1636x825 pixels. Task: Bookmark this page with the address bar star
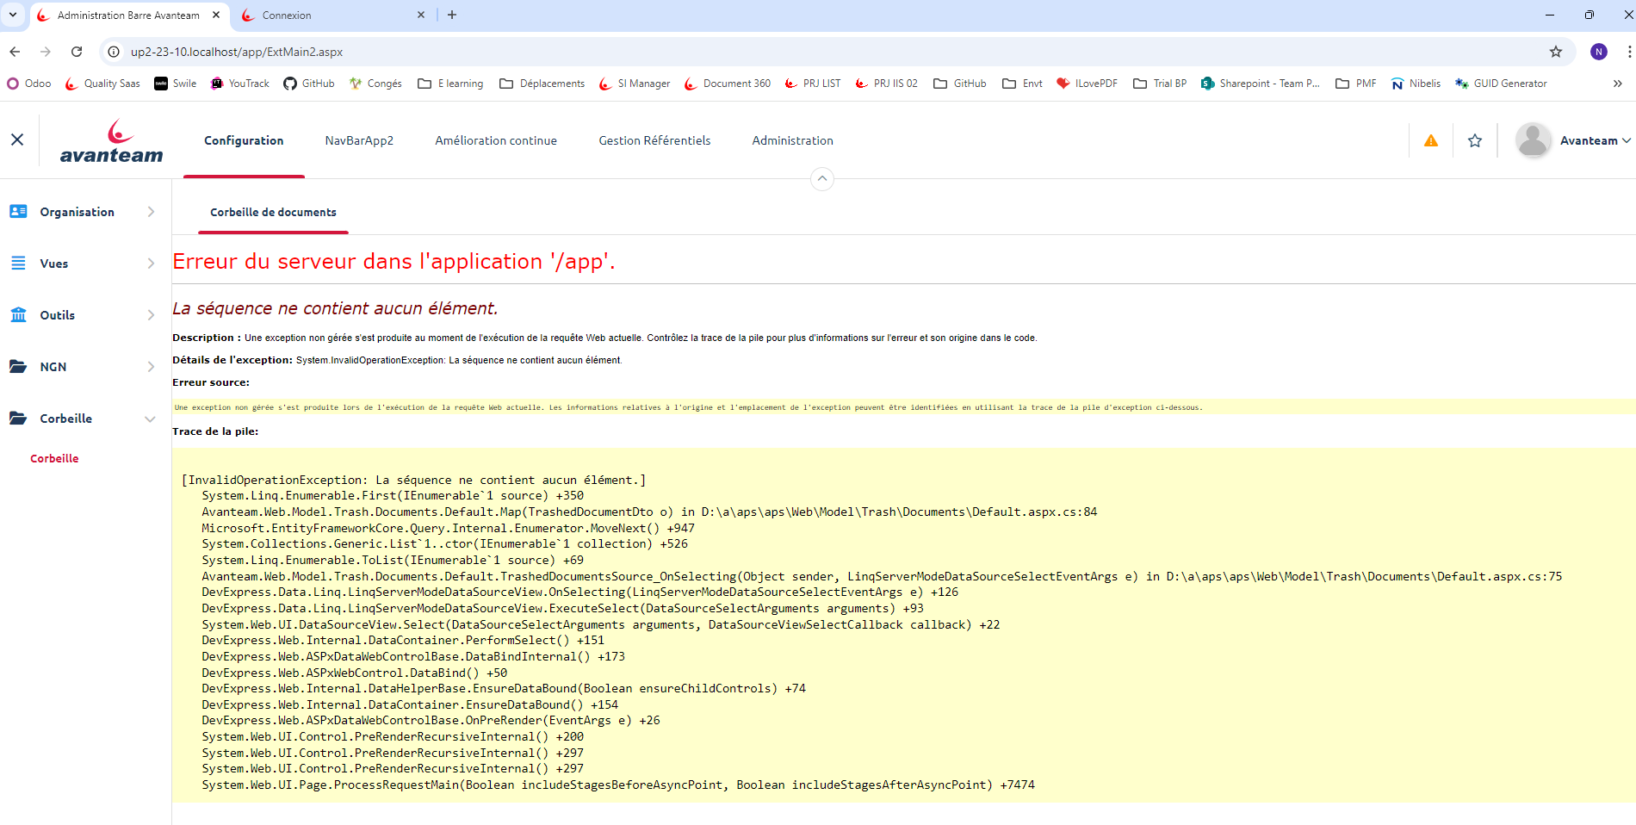click(x=1555, y=52)
